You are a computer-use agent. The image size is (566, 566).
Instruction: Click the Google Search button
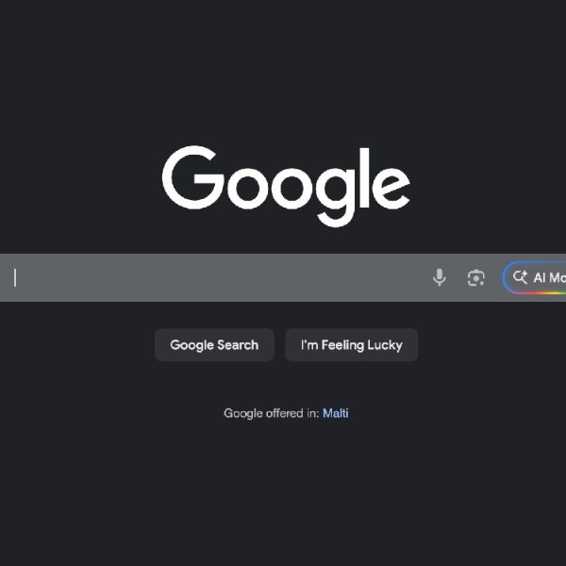click(214, 344)
